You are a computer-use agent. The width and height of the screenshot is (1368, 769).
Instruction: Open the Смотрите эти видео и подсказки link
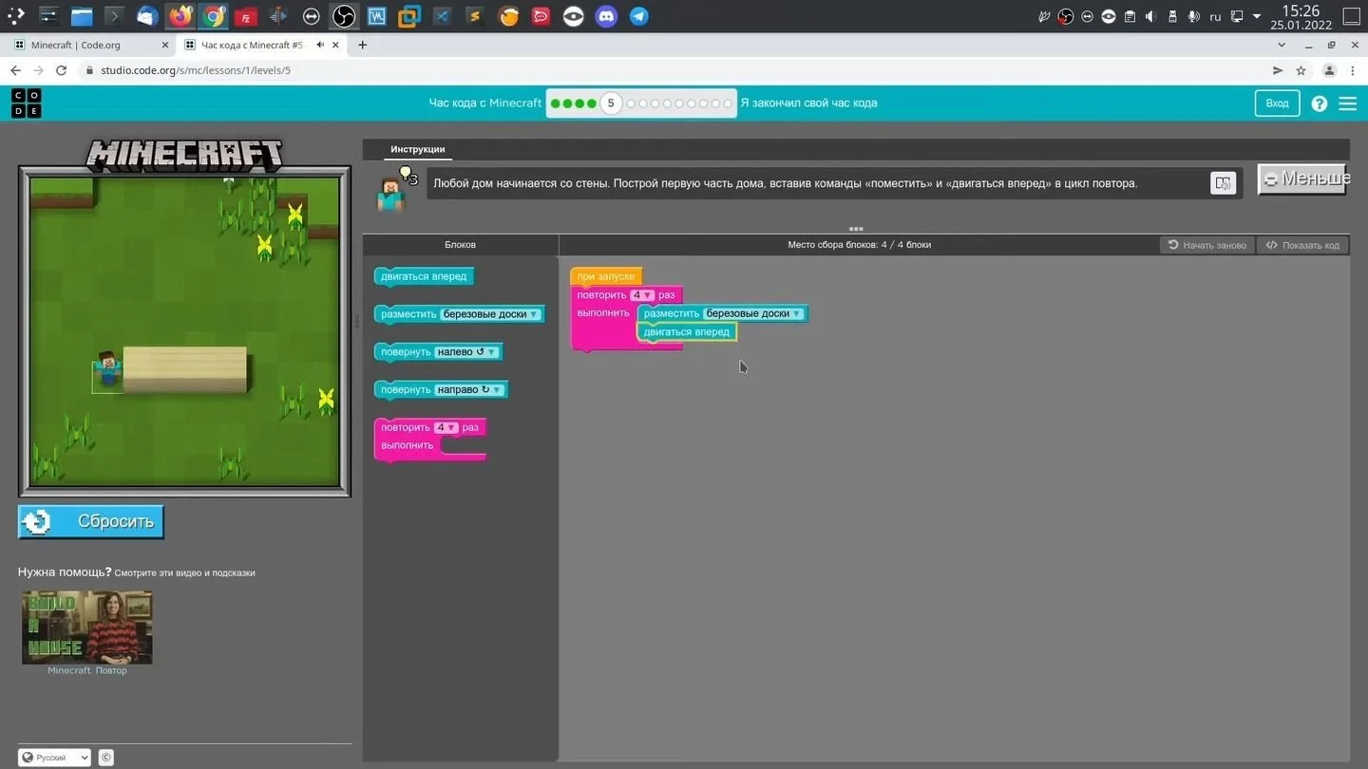pyautogui.click(x=184, y=573)
